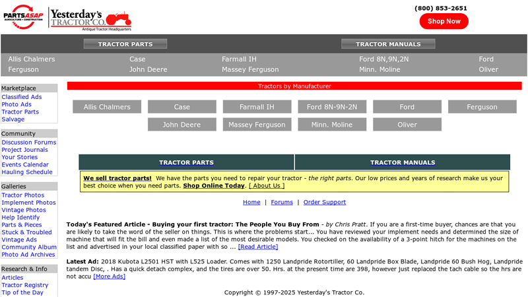Read the featured article via Read Article

coord(258,247)
